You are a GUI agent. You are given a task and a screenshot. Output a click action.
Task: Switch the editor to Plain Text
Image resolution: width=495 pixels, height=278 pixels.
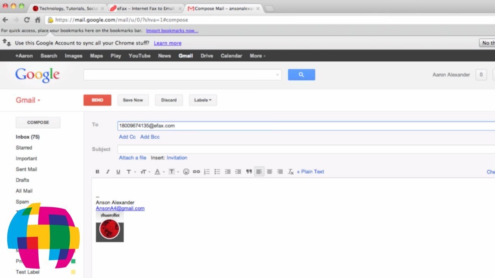(x=311, y=172)
